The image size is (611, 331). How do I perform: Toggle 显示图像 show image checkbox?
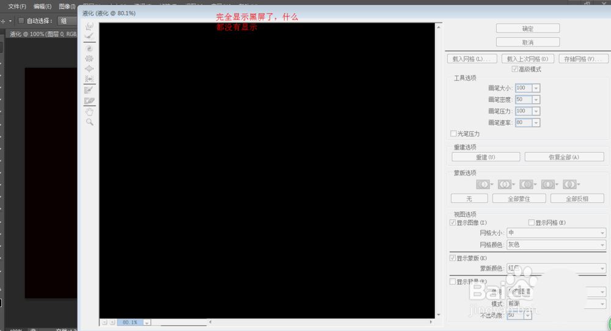point(453,222)
